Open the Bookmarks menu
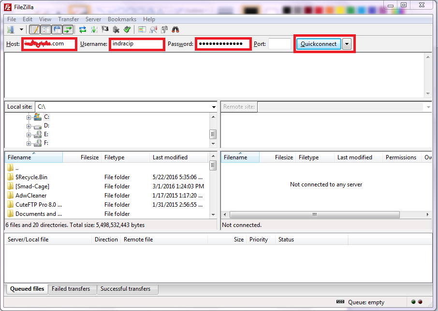Image resolution: width=438 pixels, height=311 pixels. (122, 19)
